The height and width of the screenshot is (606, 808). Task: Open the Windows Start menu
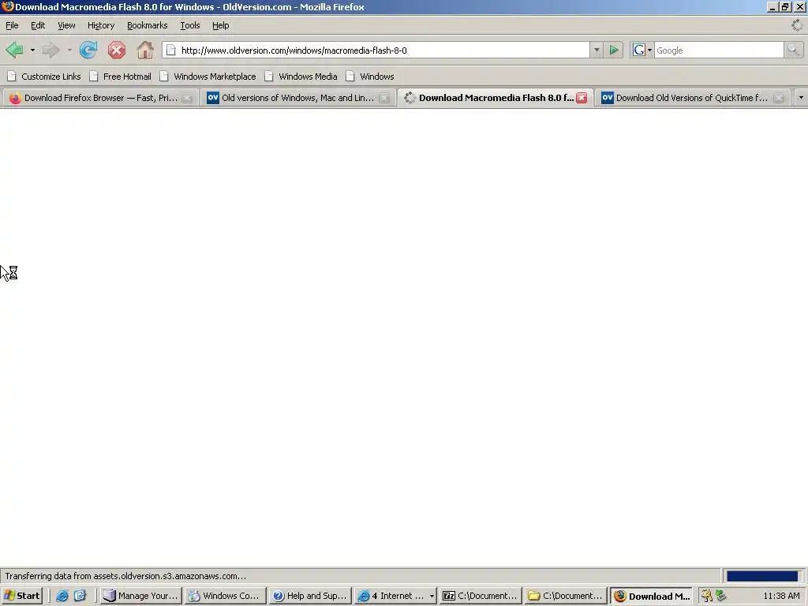21,596
